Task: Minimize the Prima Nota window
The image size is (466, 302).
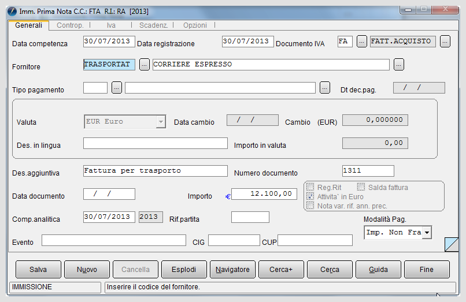Action: pyautogui.click(x=408, y=9)
